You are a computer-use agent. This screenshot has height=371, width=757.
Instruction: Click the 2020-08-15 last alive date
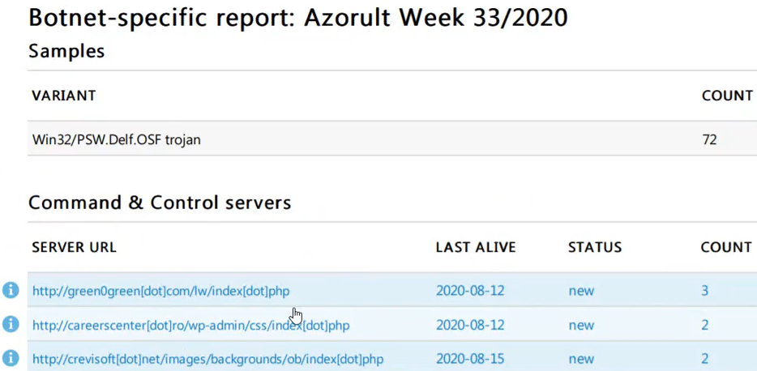[469, 359]
